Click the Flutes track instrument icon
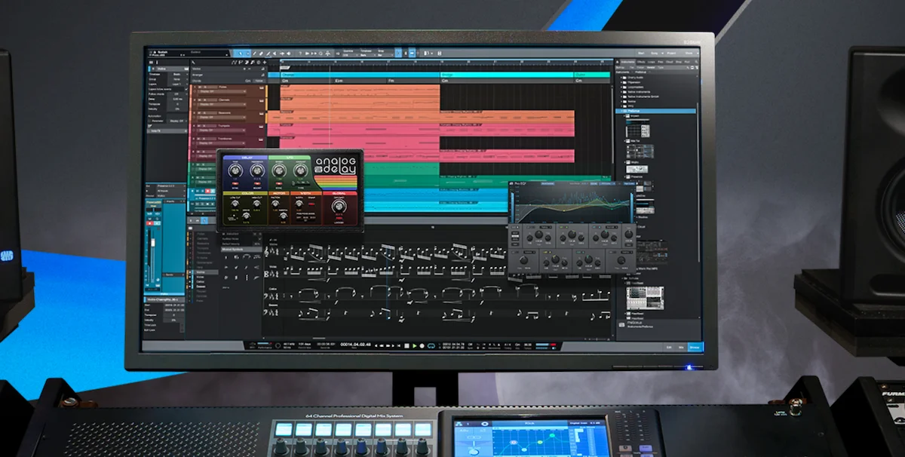This screenshot has width=905, height=457. (262, 87)
